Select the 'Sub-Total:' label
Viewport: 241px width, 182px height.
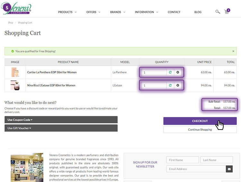(214, 102)
